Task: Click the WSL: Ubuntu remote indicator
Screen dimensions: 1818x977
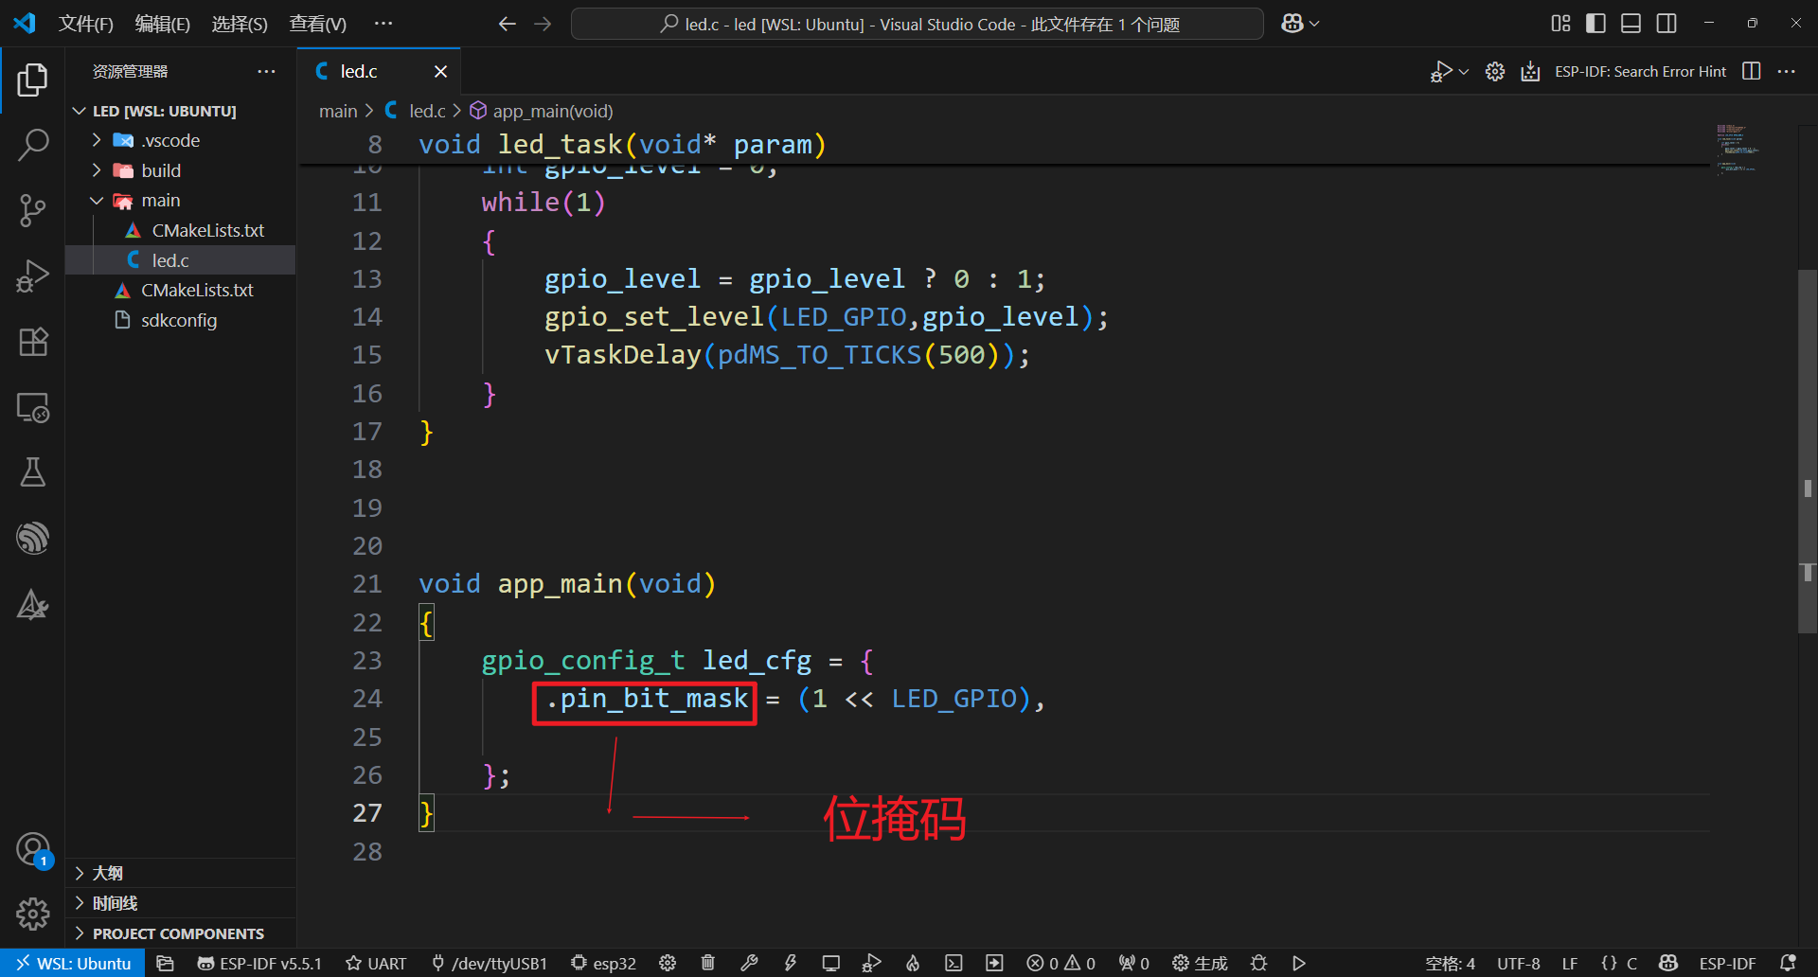Action: [73, 963]
